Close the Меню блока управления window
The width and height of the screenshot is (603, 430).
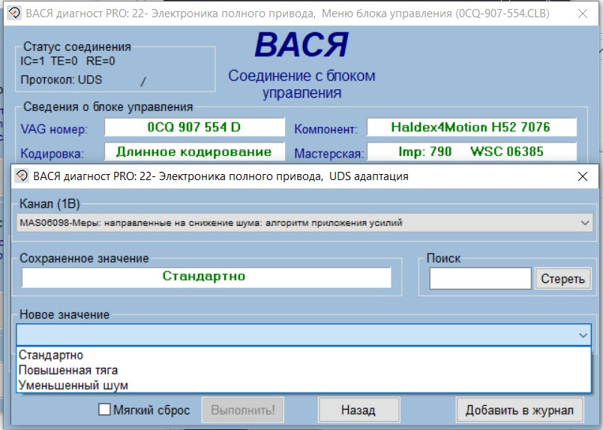click(x=583, y=14)
